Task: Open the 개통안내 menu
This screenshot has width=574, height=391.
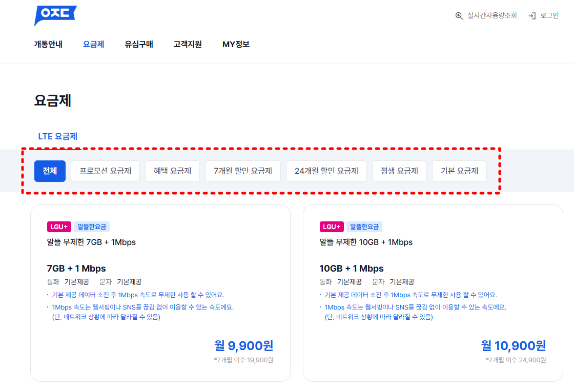Action: tap(48, 45)
